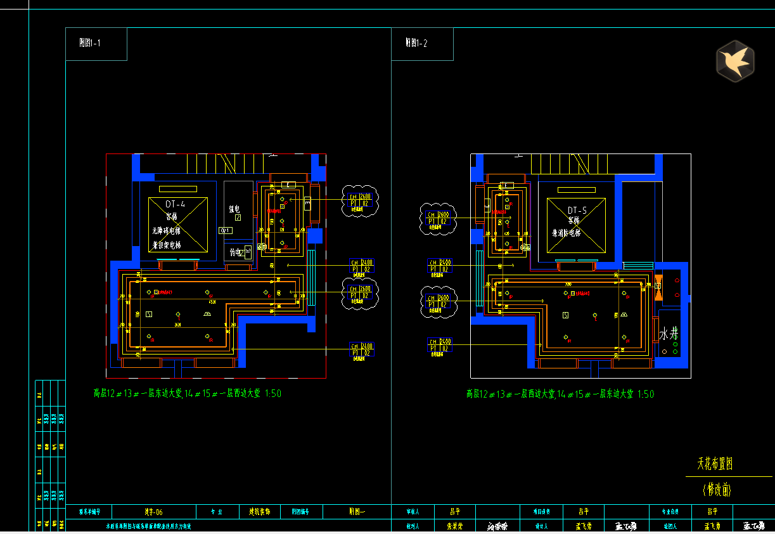Image resolution: width=775 pixels, height=534 pixels.
Task: Click the '审核人' label cell
Action: [x=413, y=511]
